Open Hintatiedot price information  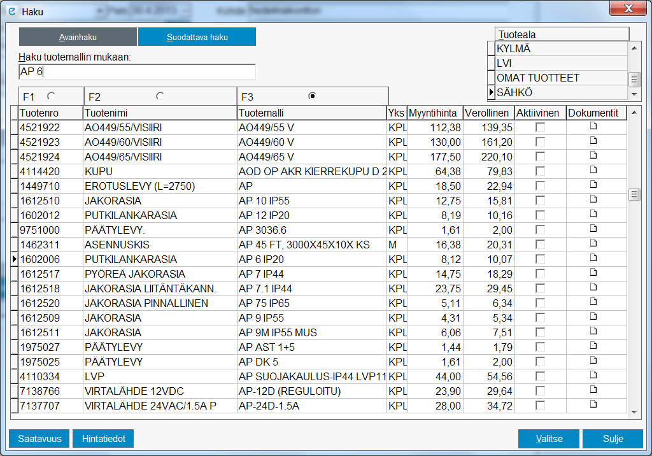pyautogui.click(x=103, y=439)
